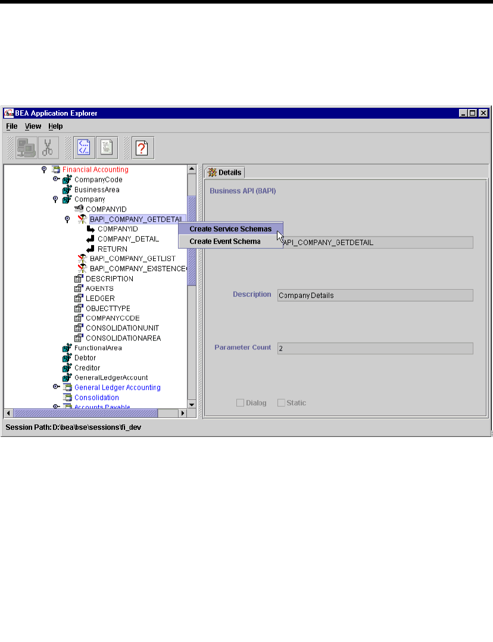Click the BAPI_COMPANY_GETDETAIL method icon
The width and height of the screenshot is (493, 642).
pos(83,219)
